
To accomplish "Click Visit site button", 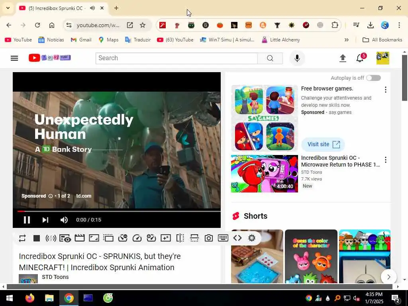I will click(323, 144).
